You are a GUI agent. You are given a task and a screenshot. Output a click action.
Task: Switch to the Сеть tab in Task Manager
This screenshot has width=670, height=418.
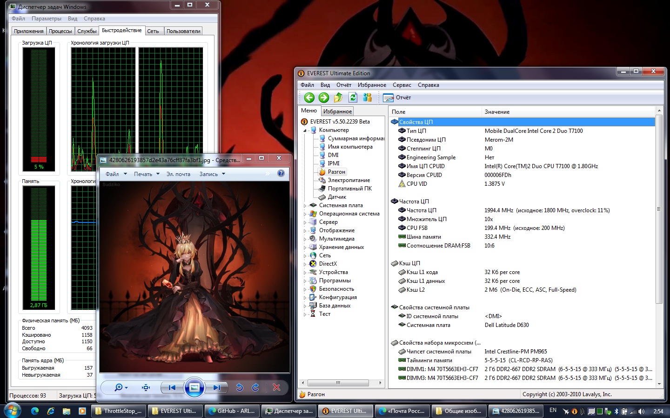click(x=153, y=31)
